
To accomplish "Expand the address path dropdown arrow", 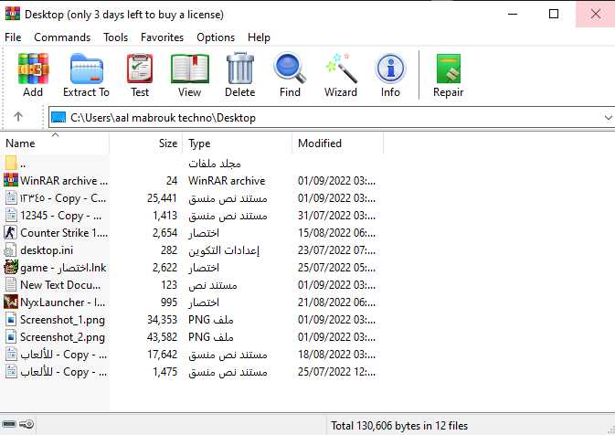I will (x=608, y=117).
